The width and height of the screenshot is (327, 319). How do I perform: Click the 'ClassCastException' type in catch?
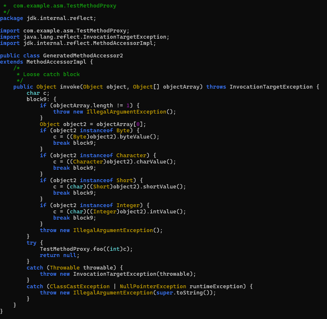click(79, 287)
